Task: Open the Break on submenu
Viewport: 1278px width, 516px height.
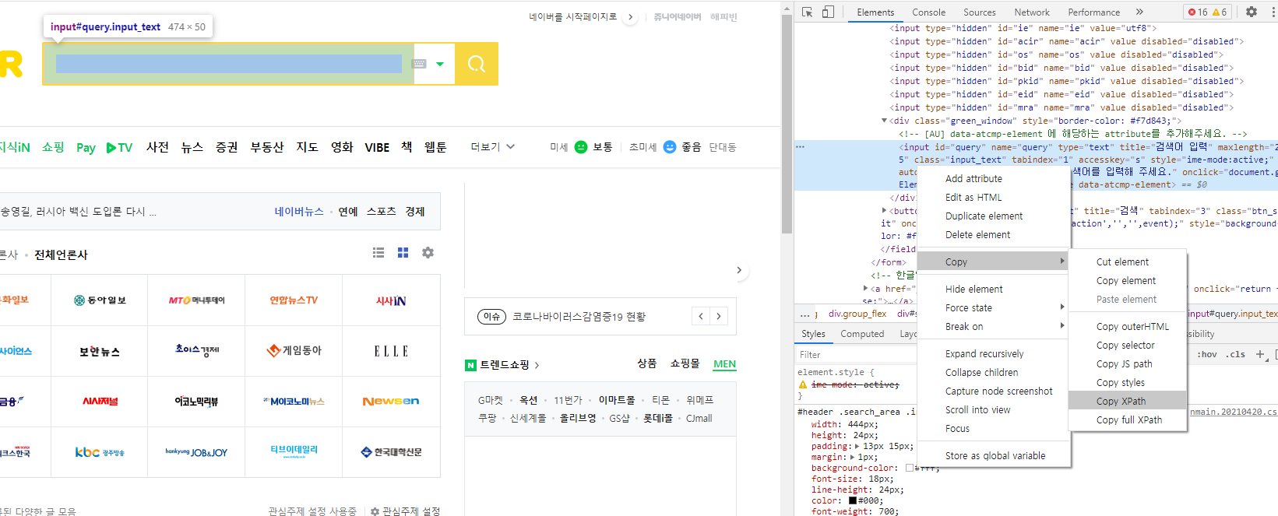Action: [x=994, y=326]
